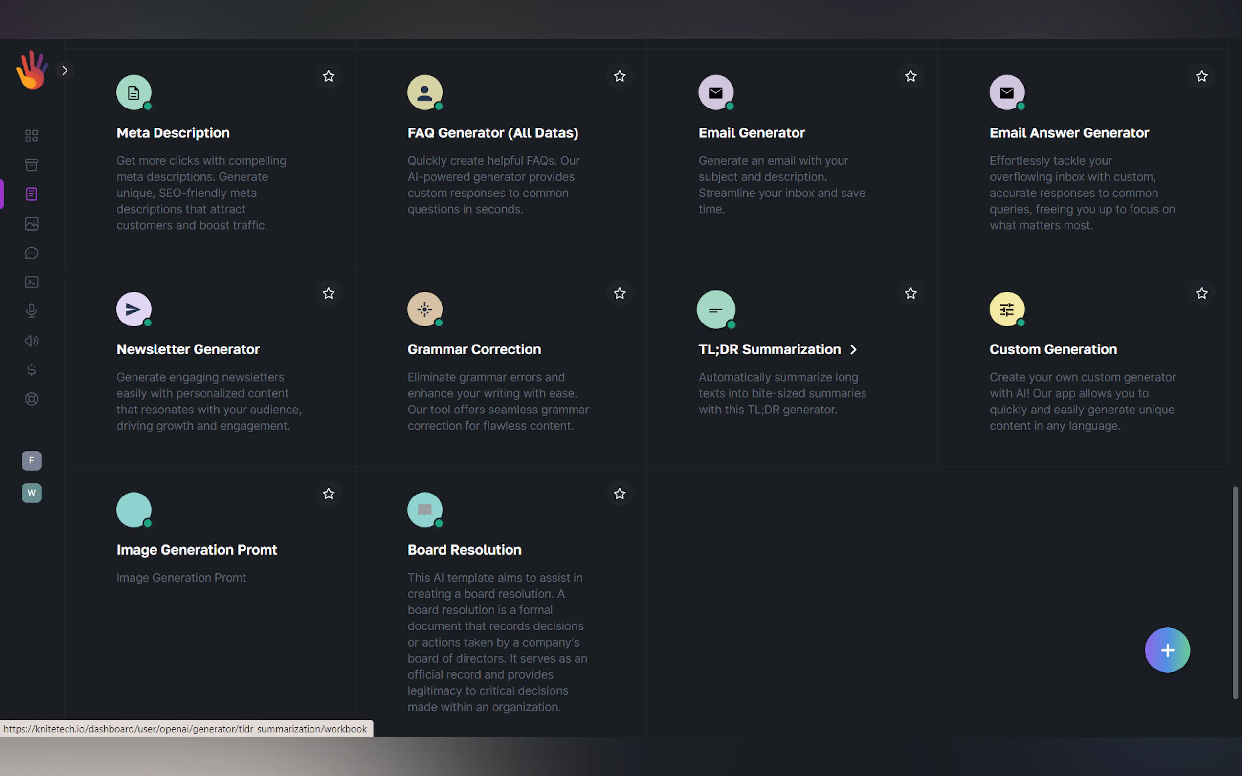Open the Newsletter Generator template
Screen dimensions: 1242x776
(188, 349)
